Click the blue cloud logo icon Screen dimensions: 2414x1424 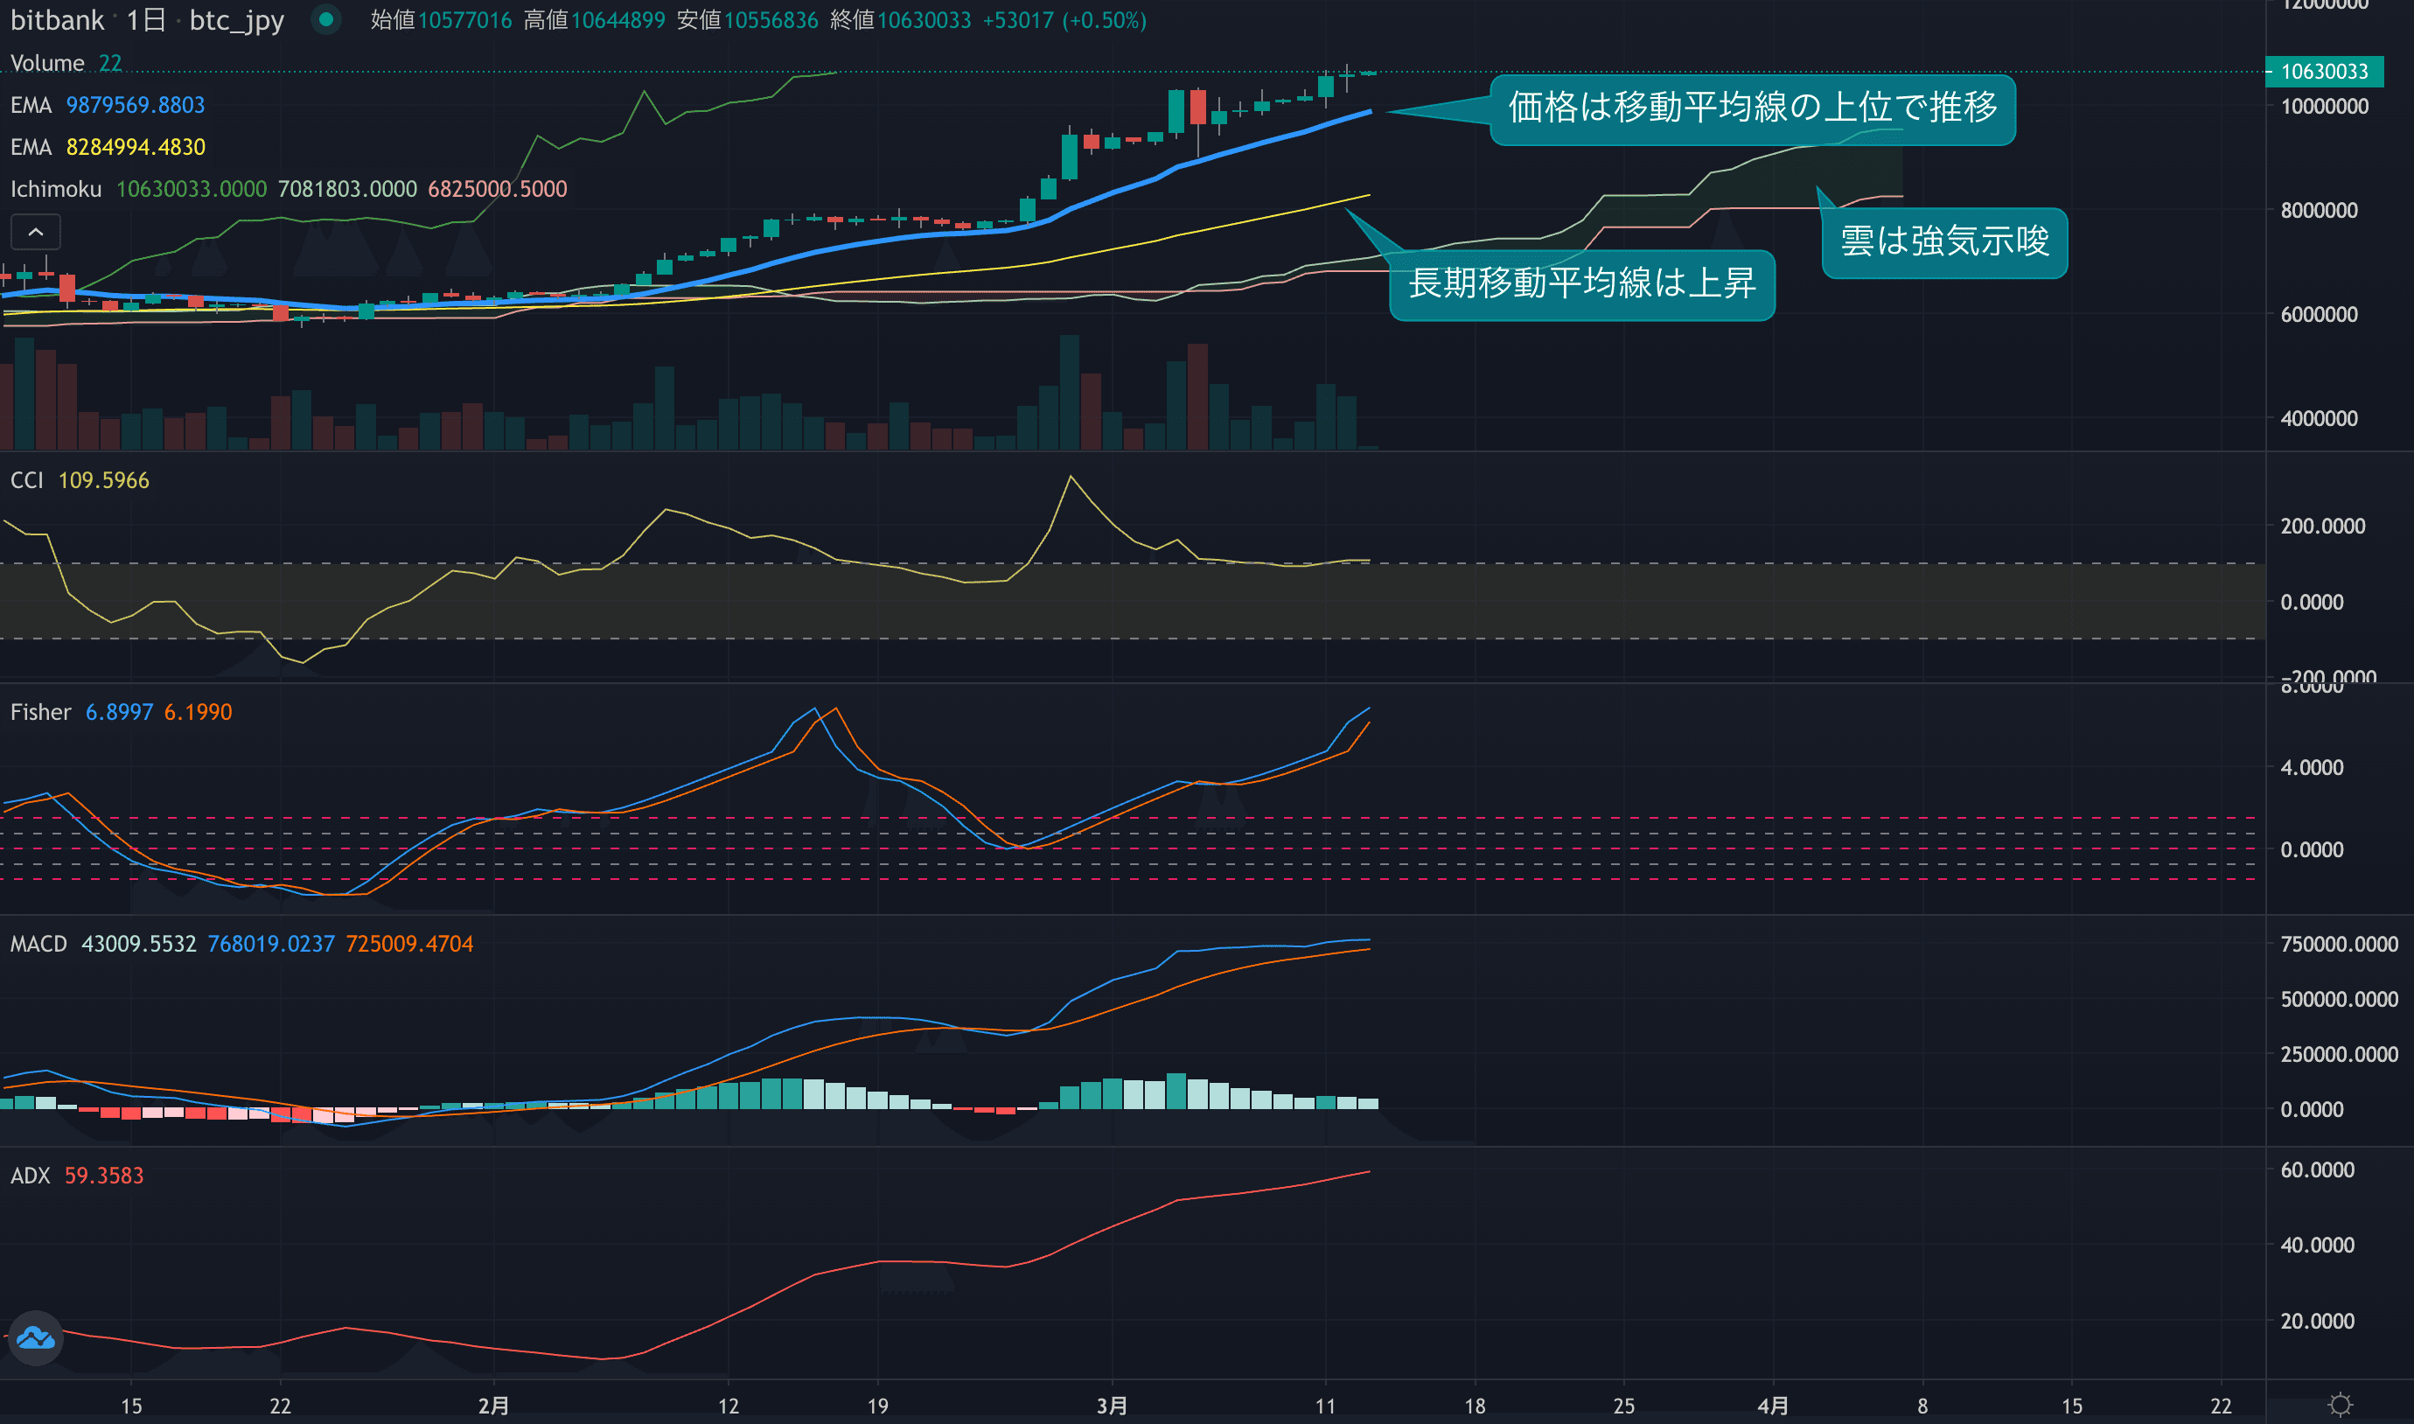click(x=36, y=1337)
